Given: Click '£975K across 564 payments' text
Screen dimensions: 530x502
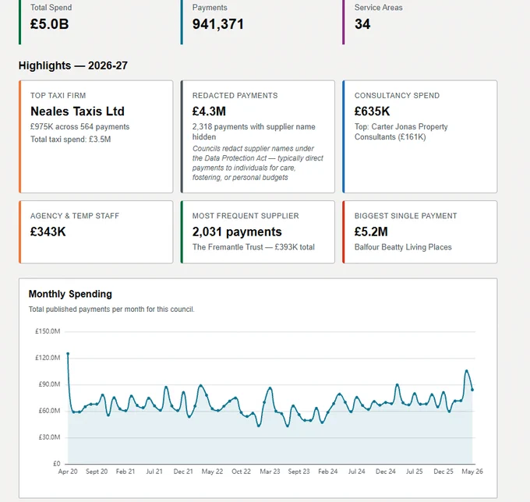Looking at the screenshot, I should click(79, 127).
